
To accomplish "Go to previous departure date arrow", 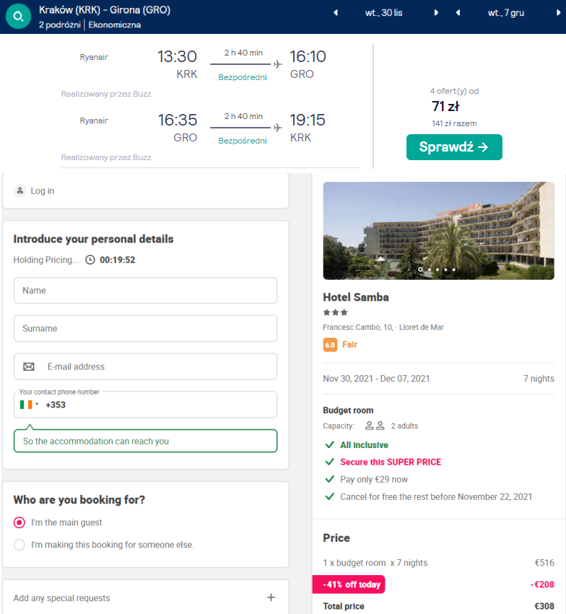I will (x=336, y=13).
